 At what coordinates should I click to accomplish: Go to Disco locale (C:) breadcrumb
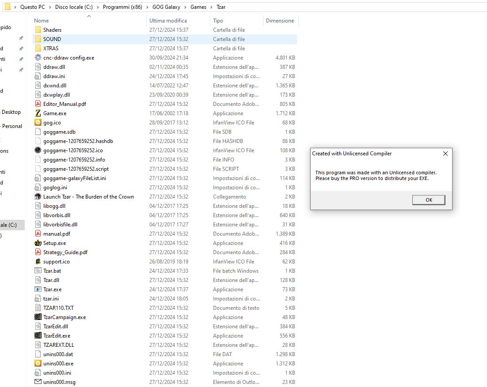coord(74,7)
